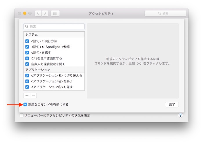Select 音声入力環境設定を開く row text
Viewport: 203px width, 143px height.
point(48,64)
